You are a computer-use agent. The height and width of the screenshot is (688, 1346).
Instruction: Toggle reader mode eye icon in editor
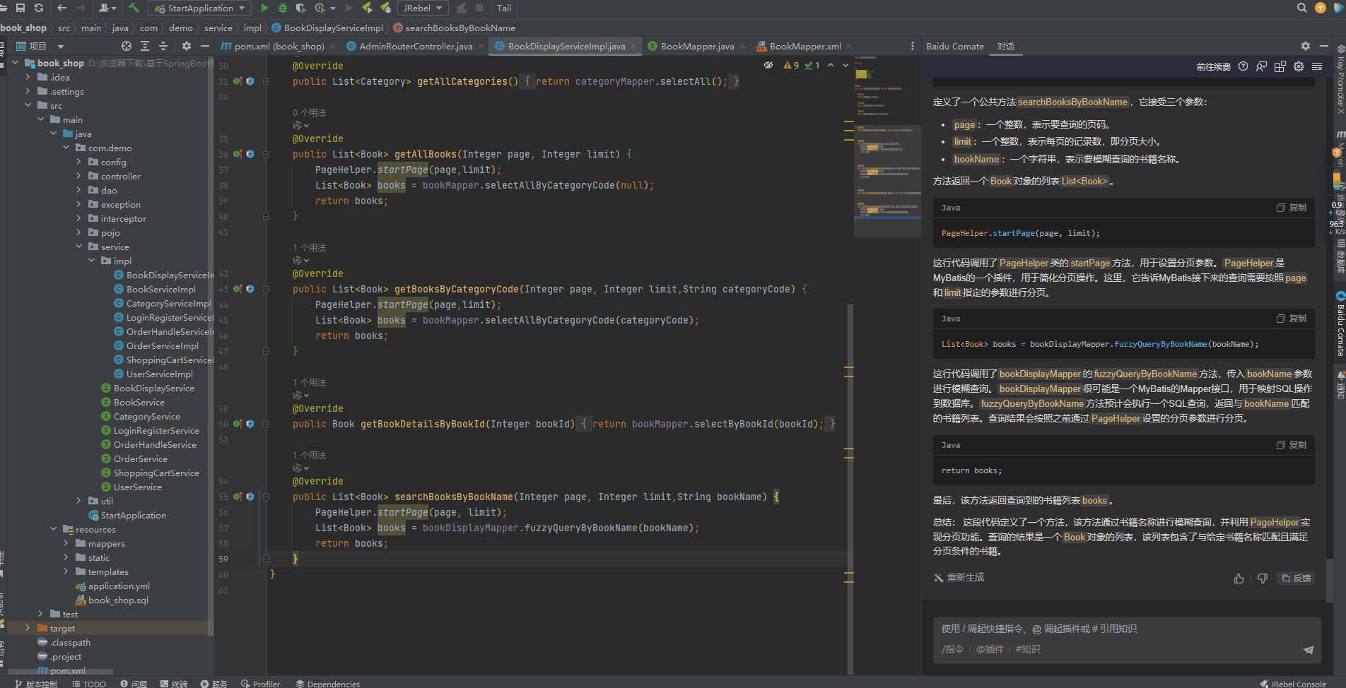768,65
